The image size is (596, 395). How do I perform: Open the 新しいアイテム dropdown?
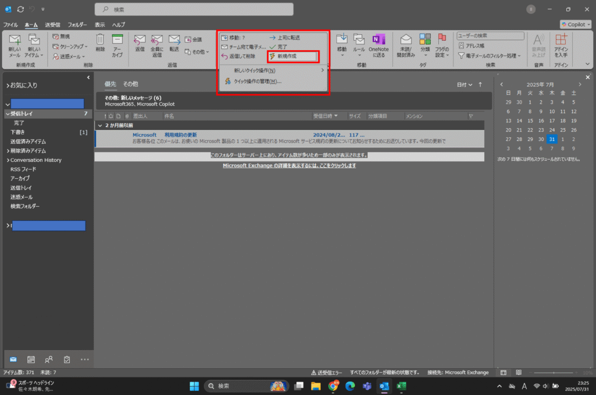[x=34, y=45]
